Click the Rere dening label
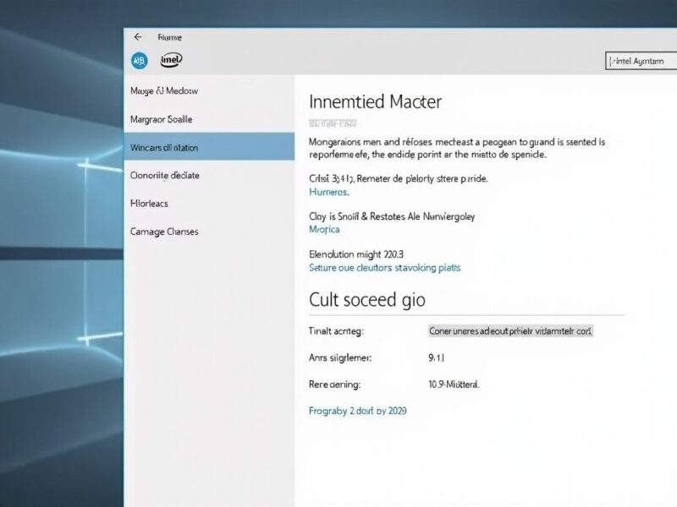Viewport: 677px width, 507px height. [x=334, y=384]
